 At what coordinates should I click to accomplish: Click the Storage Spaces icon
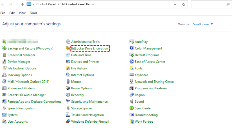click(68, 108)
